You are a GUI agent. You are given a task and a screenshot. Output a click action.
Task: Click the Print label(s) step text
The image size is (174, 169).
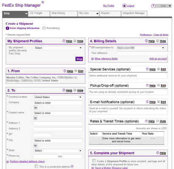pos(53,28)
